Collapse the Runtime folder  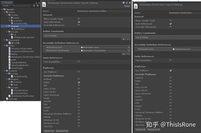[4, 71]
